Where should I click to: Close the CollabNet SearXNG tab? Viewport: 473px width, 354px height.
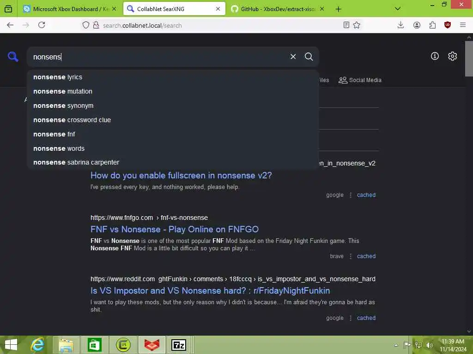[218, 9]
